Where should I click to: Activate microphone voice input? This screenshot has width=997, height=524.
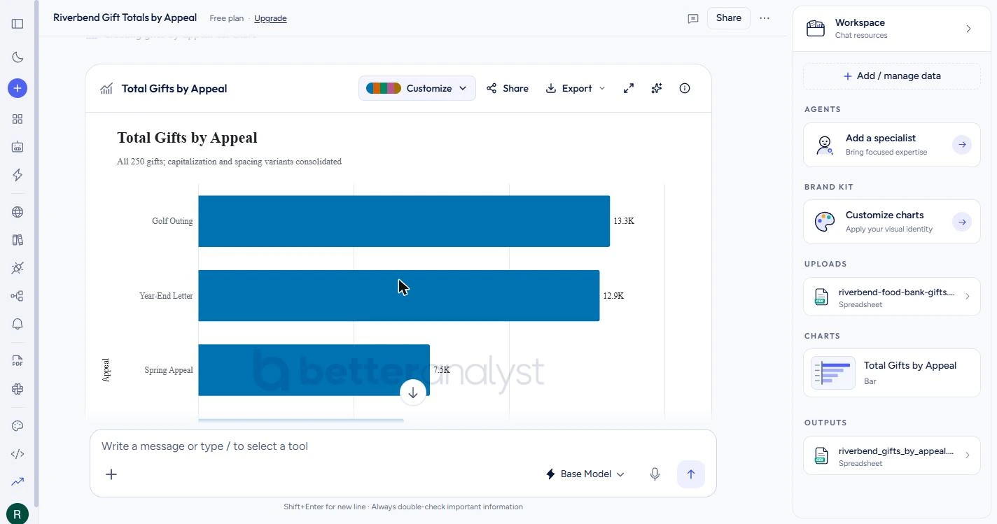pyautogui.click(x=655, y=474)
